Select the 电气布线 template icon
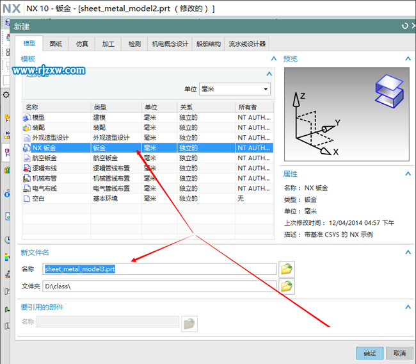The height and width of the screenshot is (364, 416). pyautogui.click(x=27, y=188)
